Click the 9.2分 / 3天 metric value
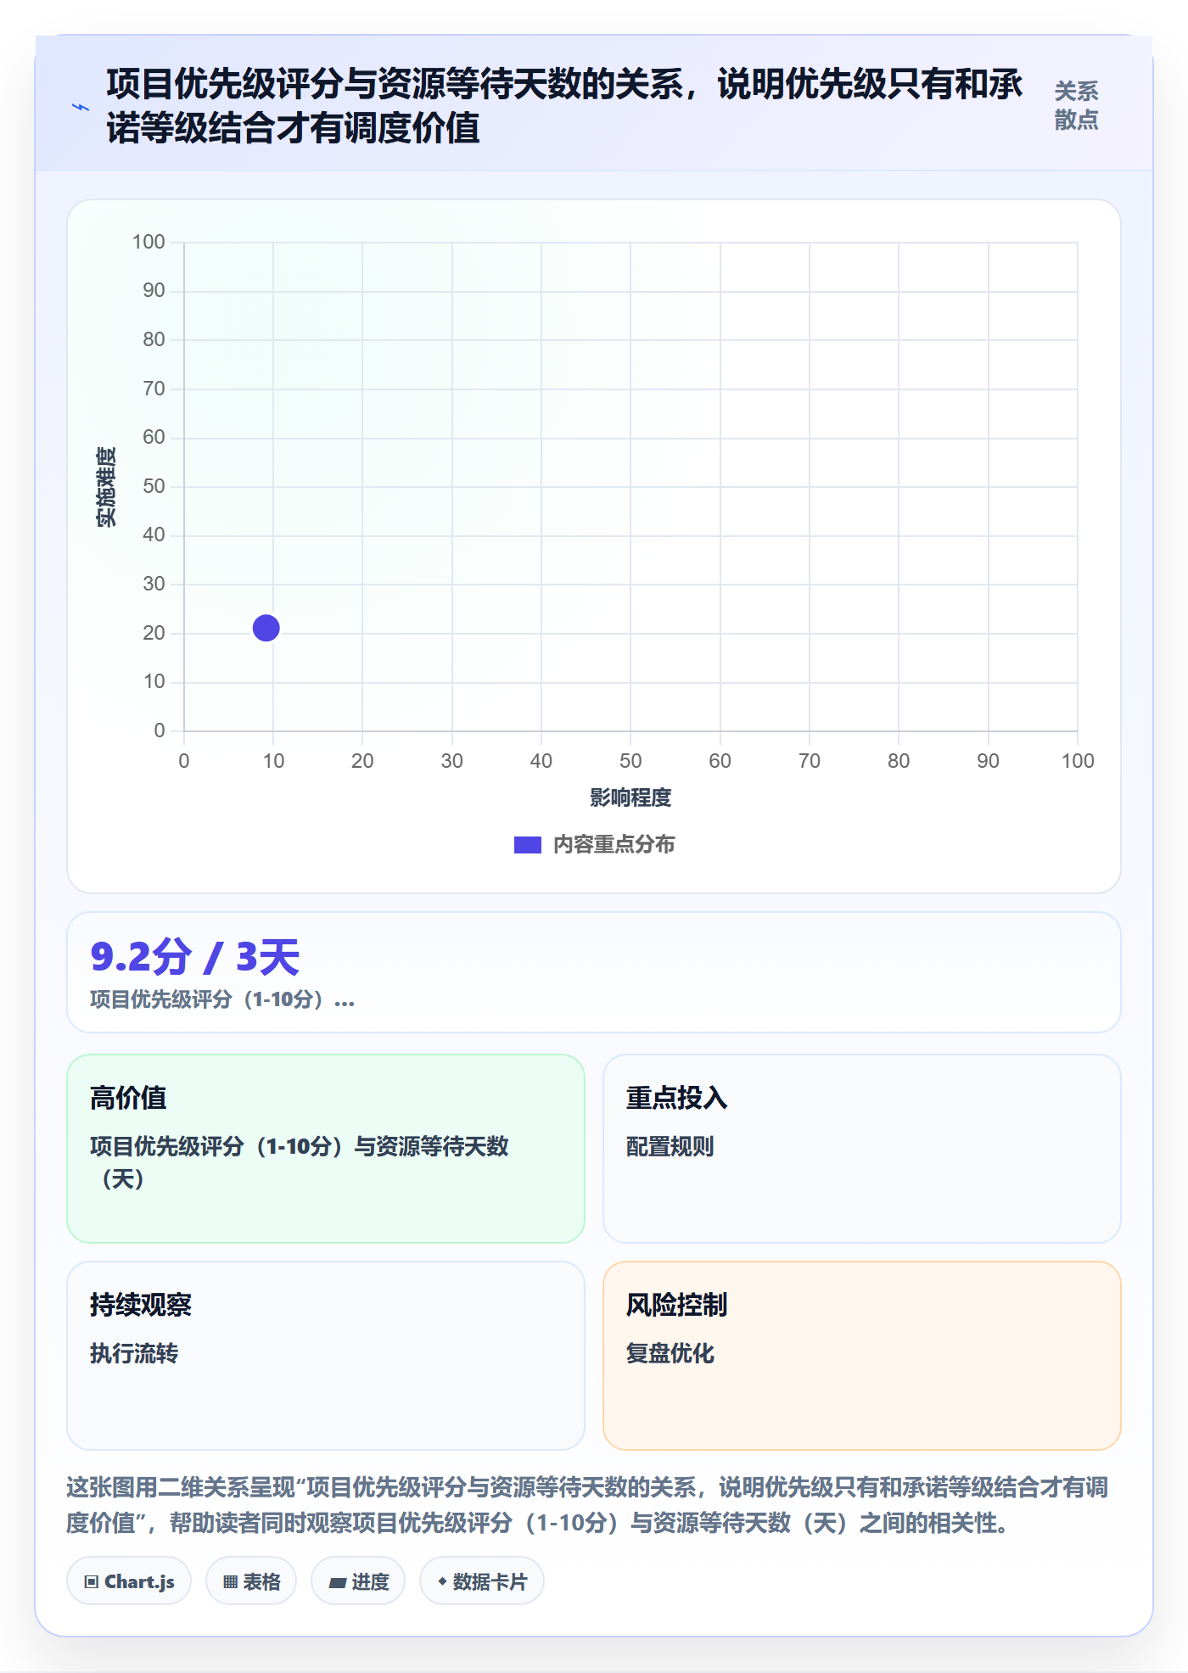Image resolution: width=1188 pixels, height=1673 pixels. [195, 957]
